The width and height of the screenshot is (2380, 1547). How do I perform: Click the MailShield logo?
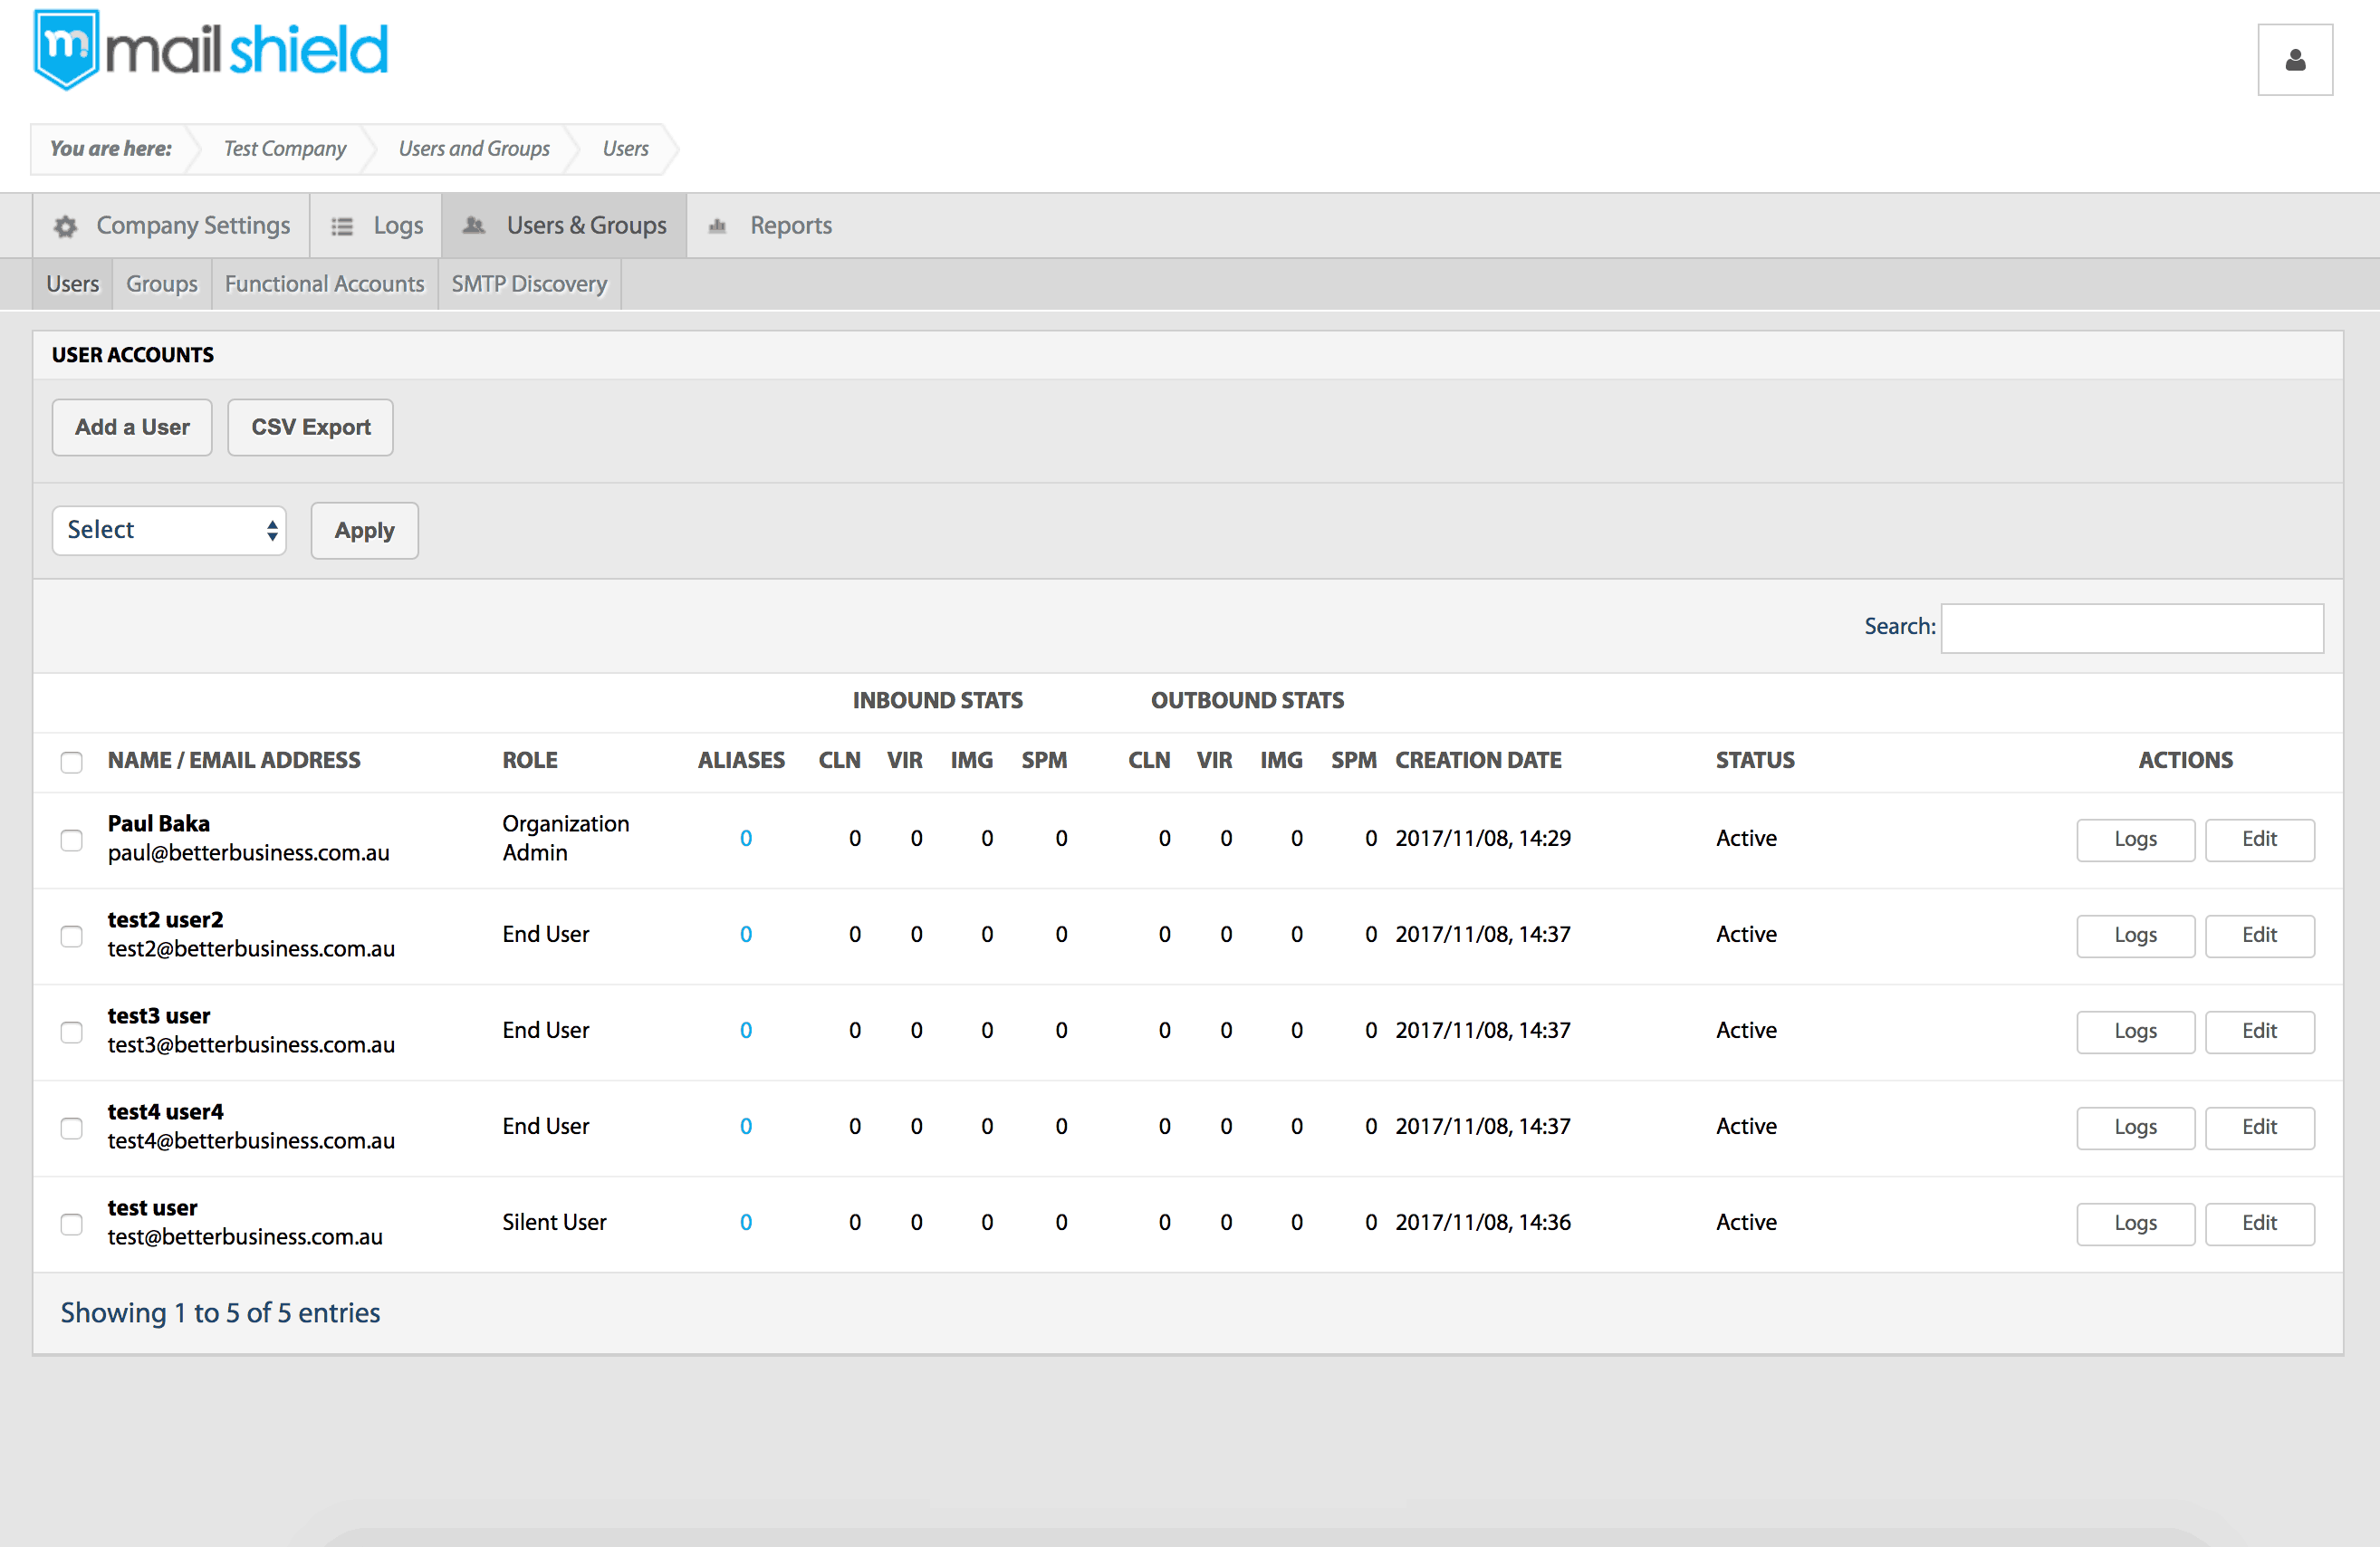click(x=211, y=50)
